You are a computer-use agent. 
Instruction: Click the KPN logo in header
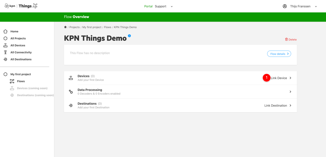click(x=10, y=6)
